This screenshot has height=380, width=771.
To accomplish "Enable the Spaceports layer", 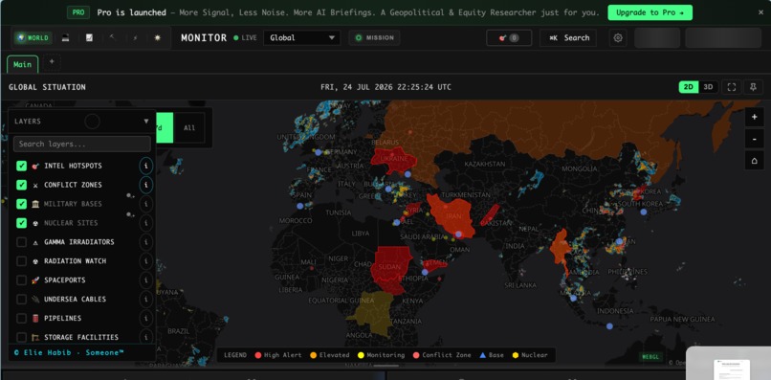I will [x=21, y=280].
